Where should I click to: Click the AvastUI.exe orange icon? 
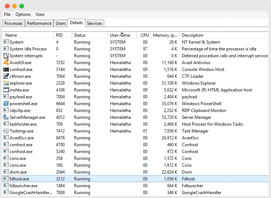point(6,63)
